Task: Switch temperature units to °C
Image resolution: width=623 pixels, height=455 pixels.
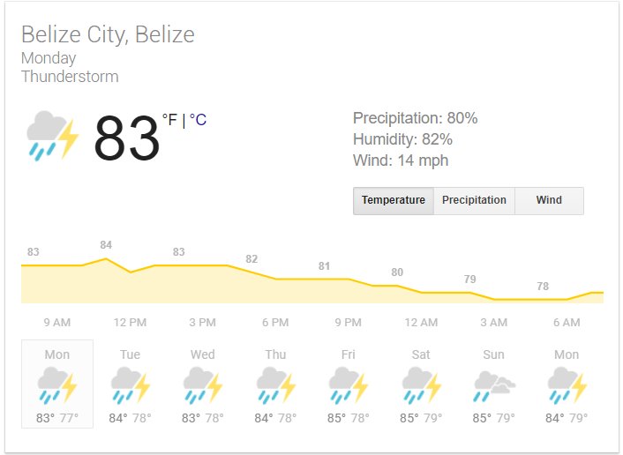Action: [x=198, y=120]
